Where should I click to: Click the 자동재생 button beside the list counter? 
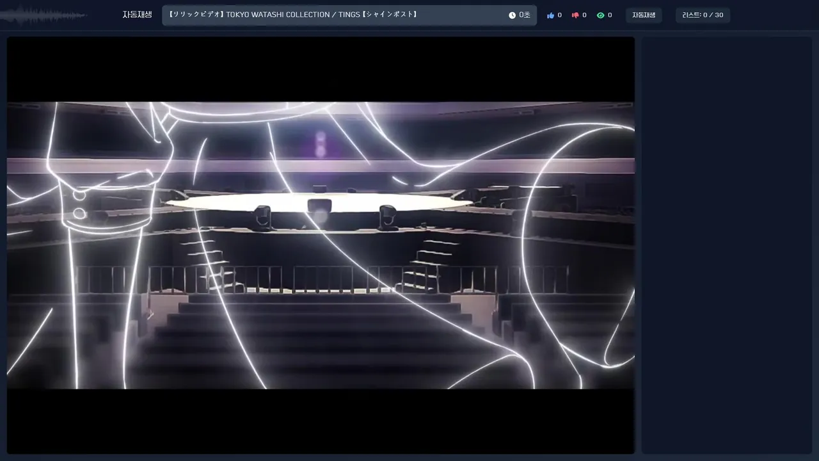[644, 15]
